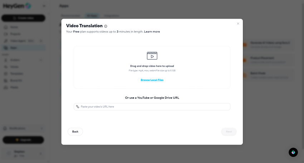This screenshot has height=163, width=304.
Task: Click the link icon in URL field
Action: coord(77,107)
